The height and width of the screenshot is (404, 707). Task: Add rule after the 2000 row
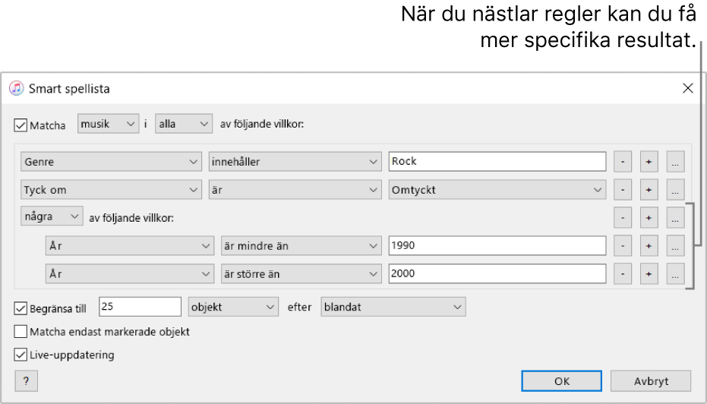pyautogui.click(x=649, y=273)
